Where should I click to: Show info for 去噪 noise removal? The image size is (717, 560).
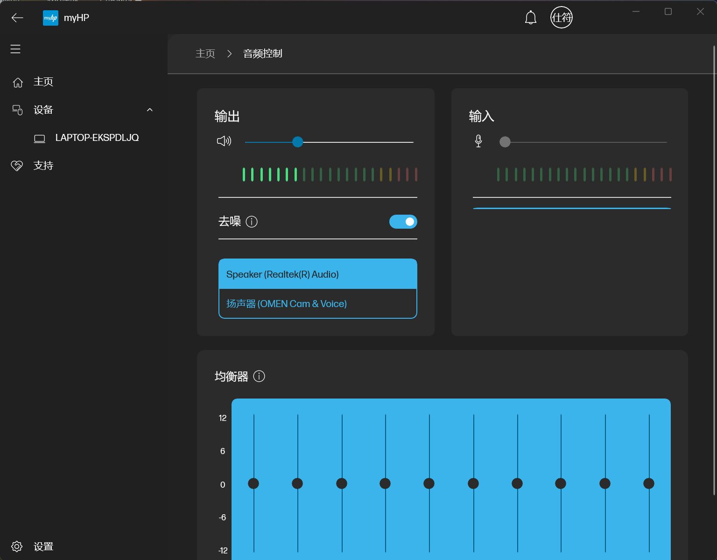(x=252, y=222)
